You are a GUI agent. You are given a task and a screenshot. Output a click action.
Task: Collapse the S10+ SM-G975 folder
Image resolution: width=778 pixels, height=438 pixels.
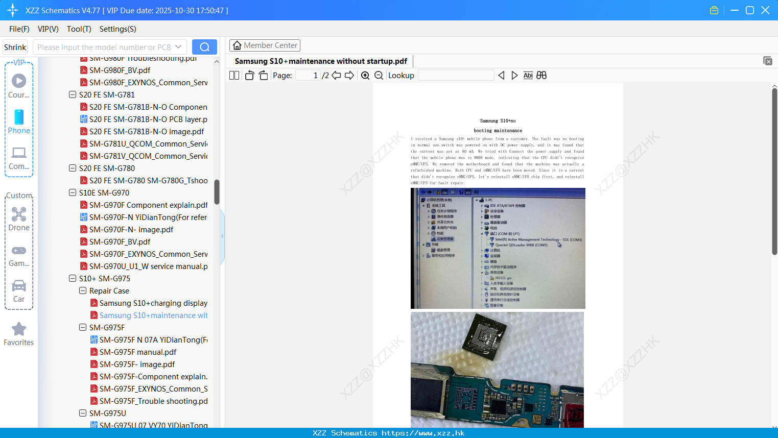point(73,278)
